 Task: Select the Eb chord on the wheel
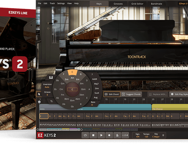click(55, 89)
